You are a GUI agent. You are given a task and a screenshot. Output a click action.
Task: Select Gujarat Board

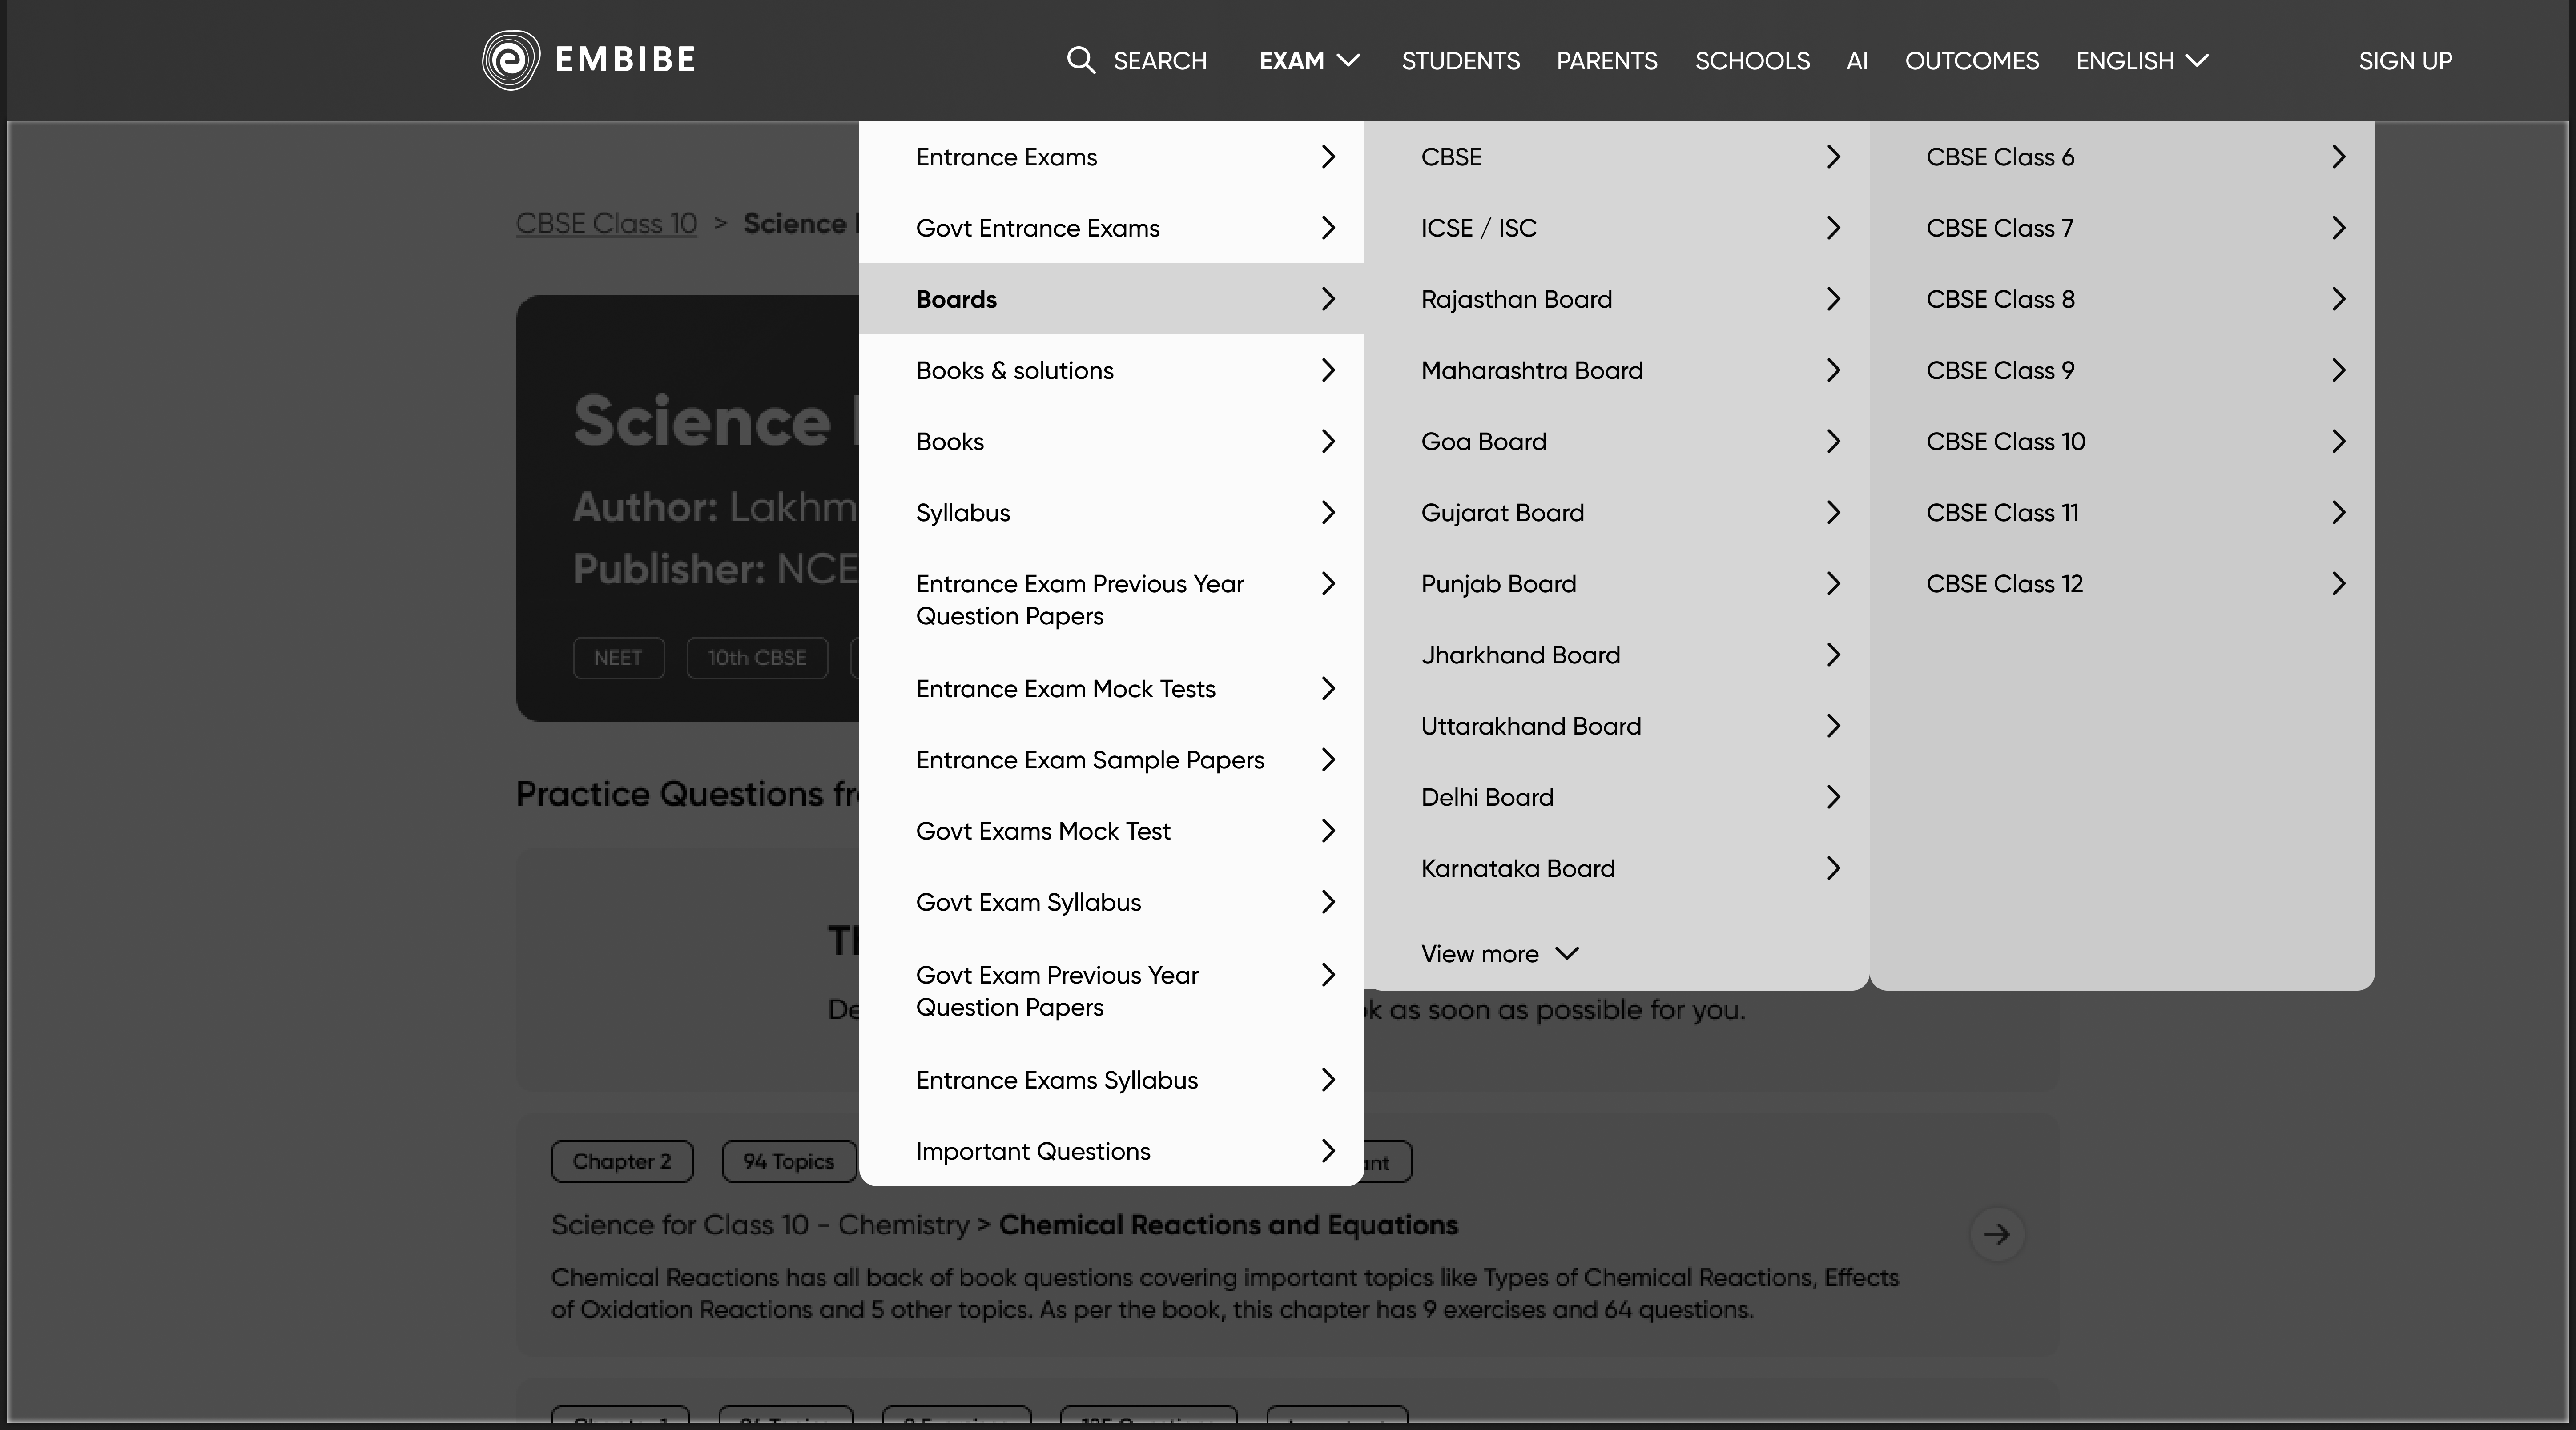[x=1617, y=512]
